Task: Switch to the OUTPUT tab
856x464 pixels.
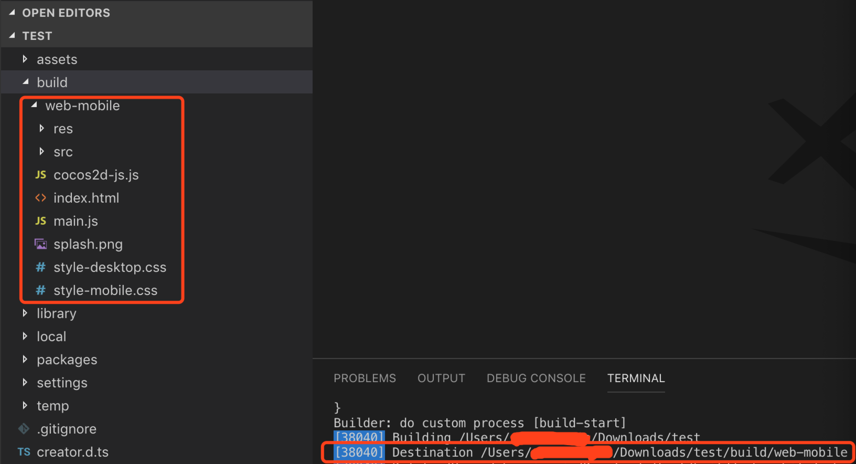Action: coord(441,378)
